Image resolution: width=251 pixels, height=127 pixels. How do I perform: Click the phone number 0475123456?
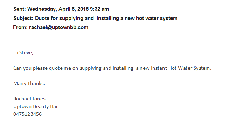pyautogui.click(x=28, y=114)
